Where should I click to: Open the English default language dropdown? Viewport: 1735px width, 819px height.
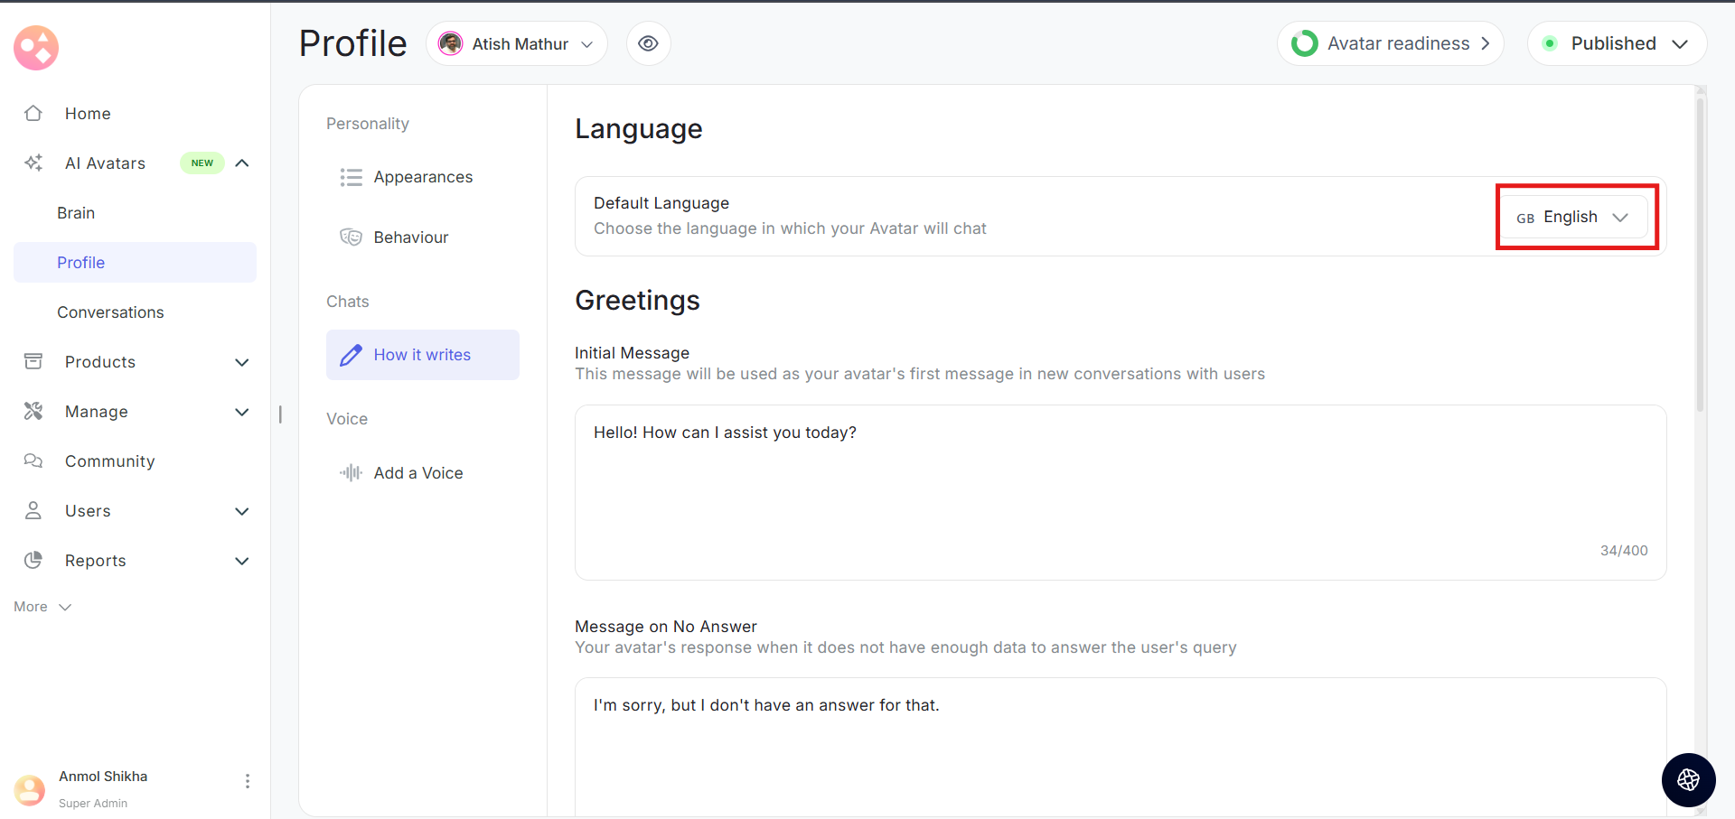pyautogui.click(x=1573, y=218)
